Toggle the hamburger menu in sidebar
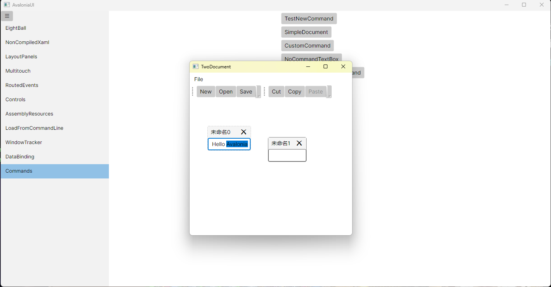 coord(7,16)
